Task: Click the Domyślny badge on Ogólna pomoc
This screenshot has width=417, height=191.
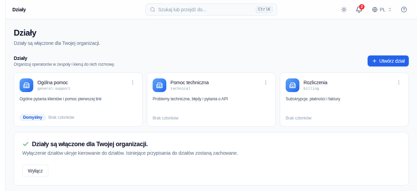Action: point(33,117)
